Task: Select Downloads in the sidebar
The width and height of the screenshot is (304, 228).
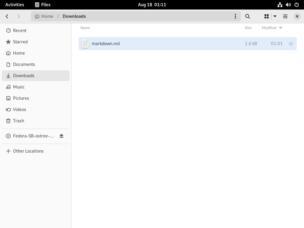Action: click(x=36, y=76)
